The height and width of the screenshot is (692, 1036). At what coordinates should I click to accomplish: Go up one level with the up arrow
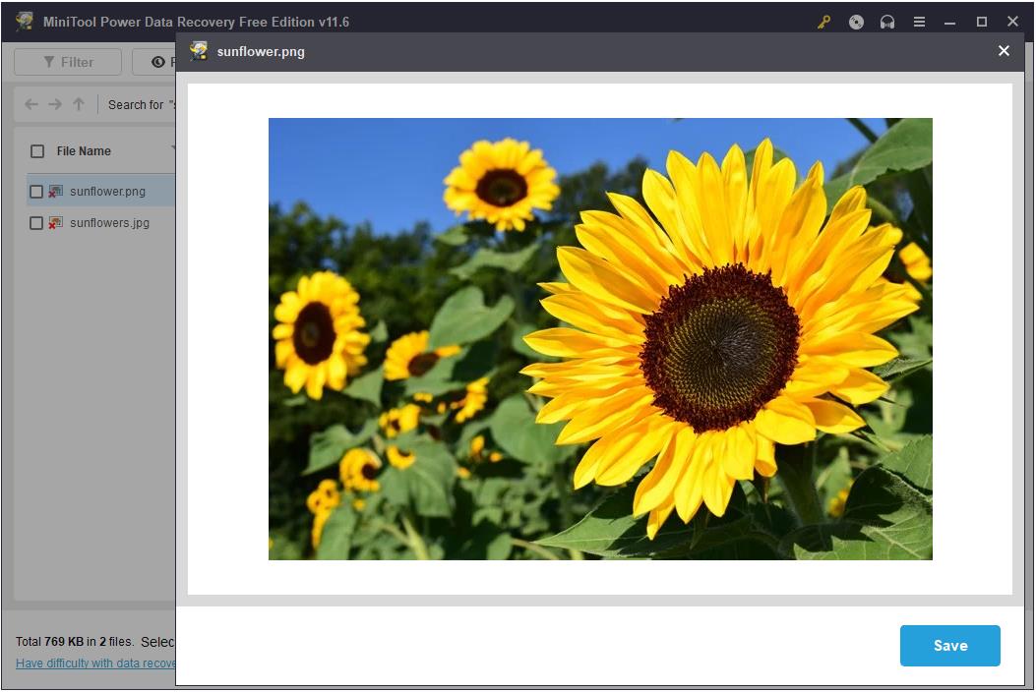point(78,104)
